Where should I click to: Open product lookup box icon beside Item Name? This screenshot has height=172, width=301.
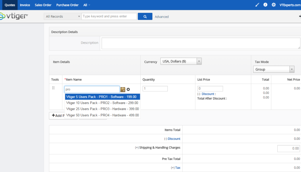[x=123, y=89]
